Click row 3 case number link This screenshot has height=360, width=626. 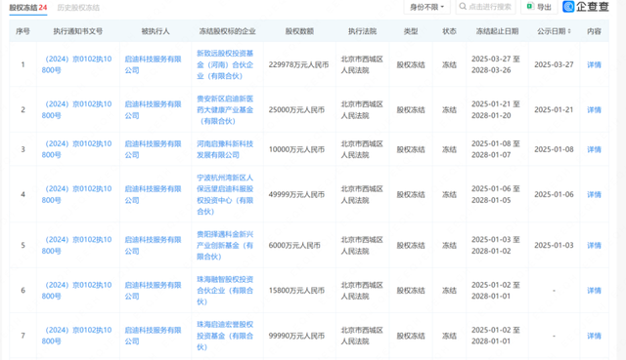[x=76, y=149]
